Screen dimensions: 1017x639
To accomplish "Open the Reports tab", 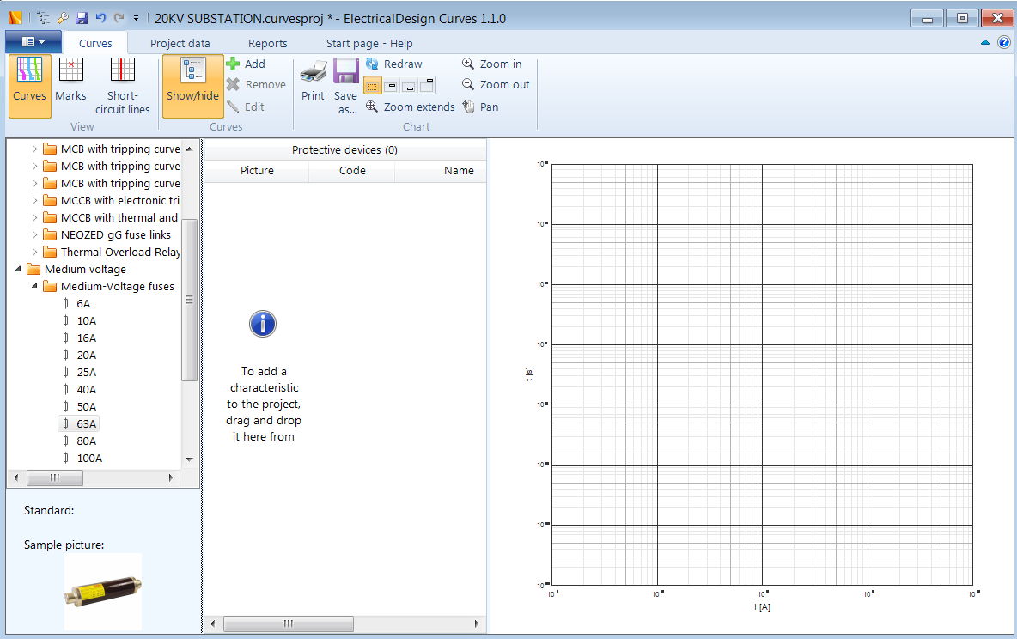I will tap(267, 42).
